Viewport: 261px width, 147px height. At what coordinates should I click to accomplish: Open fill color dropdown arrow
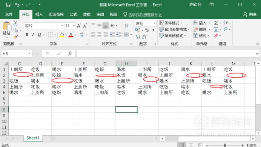[x=66, y=35]
